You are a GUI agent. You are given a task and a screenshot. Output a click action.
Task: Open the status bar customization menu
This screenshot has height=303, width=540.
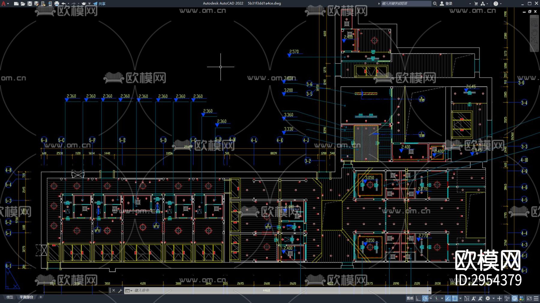(x=536, y=298)
